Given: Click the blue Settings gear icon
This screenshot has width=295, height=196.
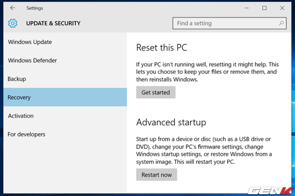Looking at the screenshot, I should 12,23.
